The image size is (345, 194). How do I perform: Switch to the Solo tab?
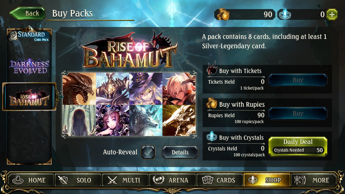[78, 180]
